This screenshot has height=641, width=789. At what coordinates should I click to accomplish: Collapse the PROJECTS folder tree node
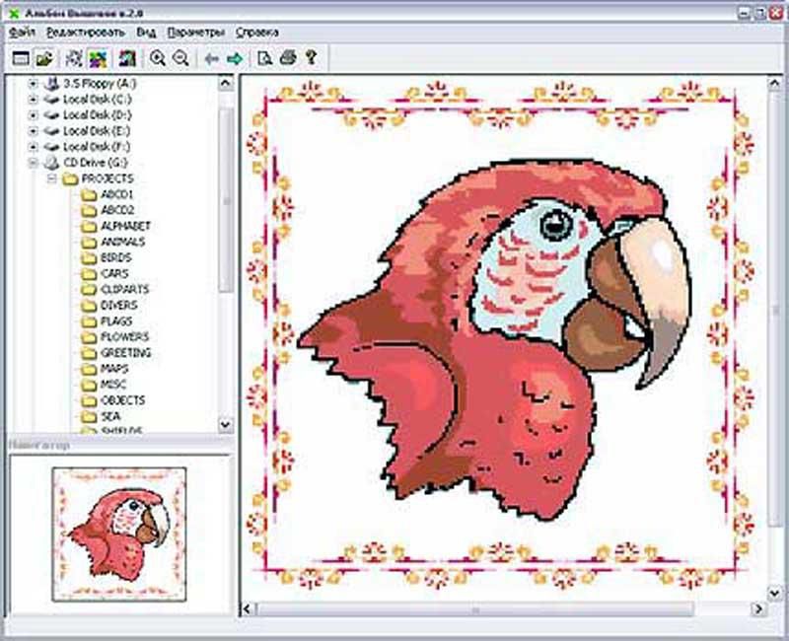(51, 178)
